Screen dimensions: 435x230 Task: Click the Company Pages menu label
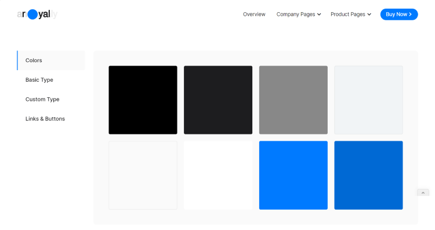point(296,14)
